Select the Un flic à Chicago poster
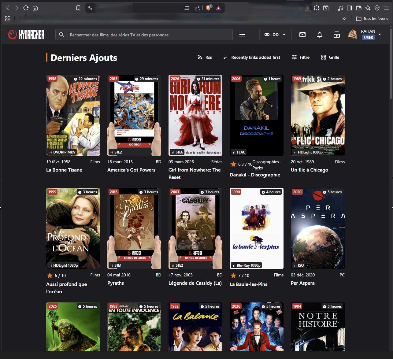The width and height of the screenshot is (393, 359). point(318,115)
